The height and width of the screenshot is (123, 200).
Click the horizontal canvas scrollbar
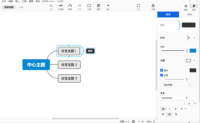pos(85,119)
